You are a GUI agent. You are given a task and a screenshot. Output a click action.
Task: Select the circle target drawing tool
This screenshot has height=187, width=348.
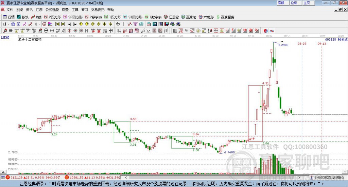point(69,31)
